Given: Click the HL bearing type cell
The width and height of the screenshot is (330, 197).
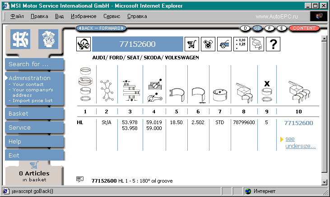Looking at the screenshot, I should coord(80,122).
